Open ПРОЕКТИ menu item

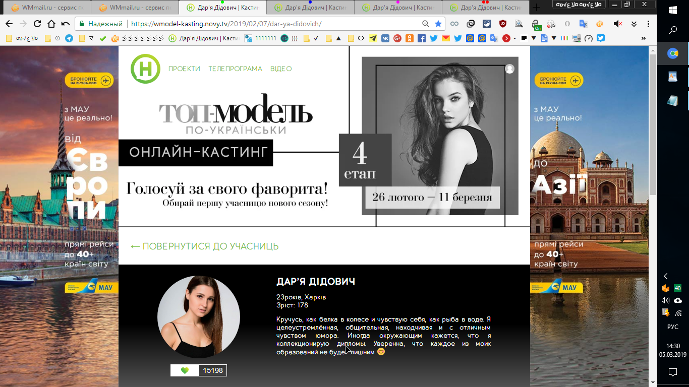[184, 69]
